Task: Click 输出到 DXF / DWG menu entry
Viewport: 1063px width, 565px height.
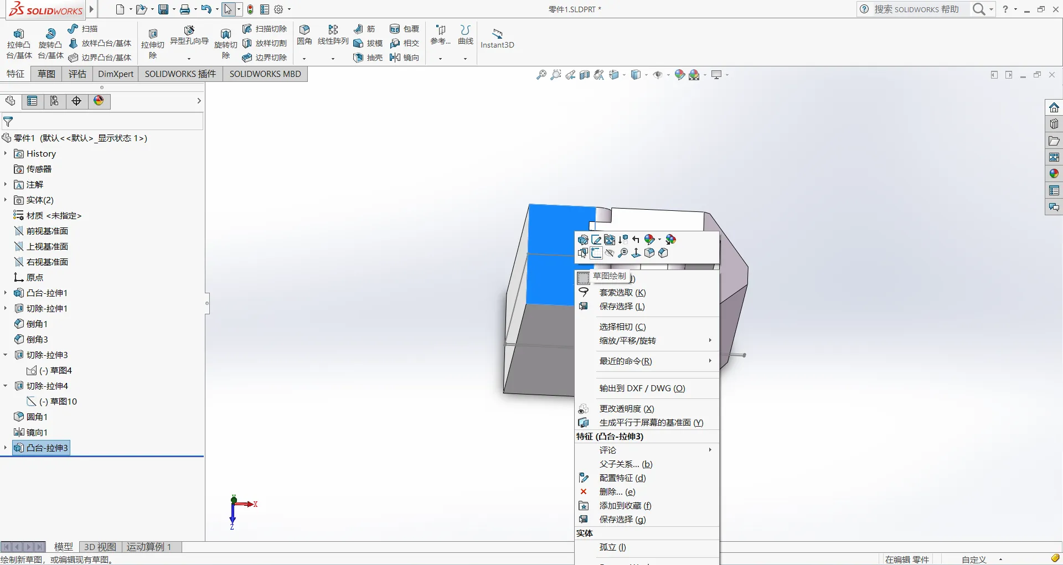Action: [x=642, y=388]
